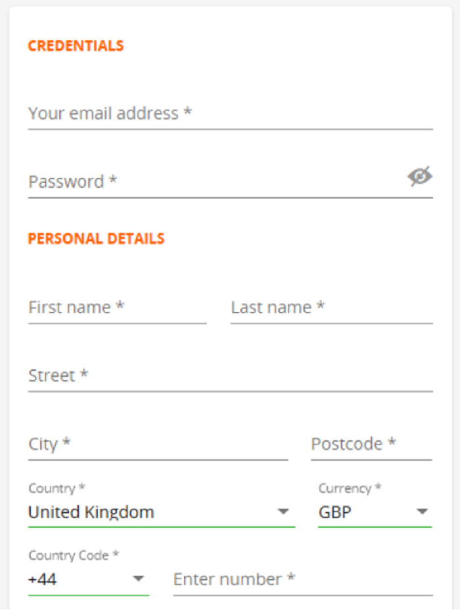460x612 pixels.
Task: Toggle password visibility eye icon
Action: coord(419,176)
